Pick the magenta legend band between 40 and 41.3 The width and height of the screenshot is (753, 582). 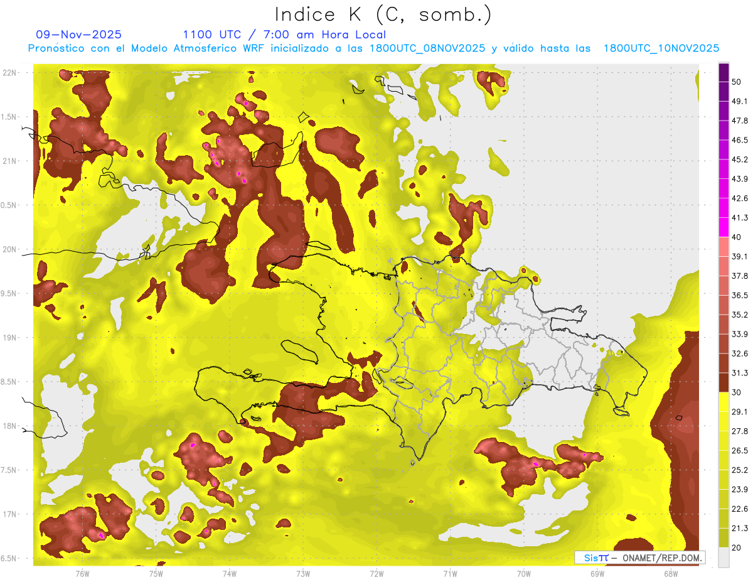click(724, 227)
